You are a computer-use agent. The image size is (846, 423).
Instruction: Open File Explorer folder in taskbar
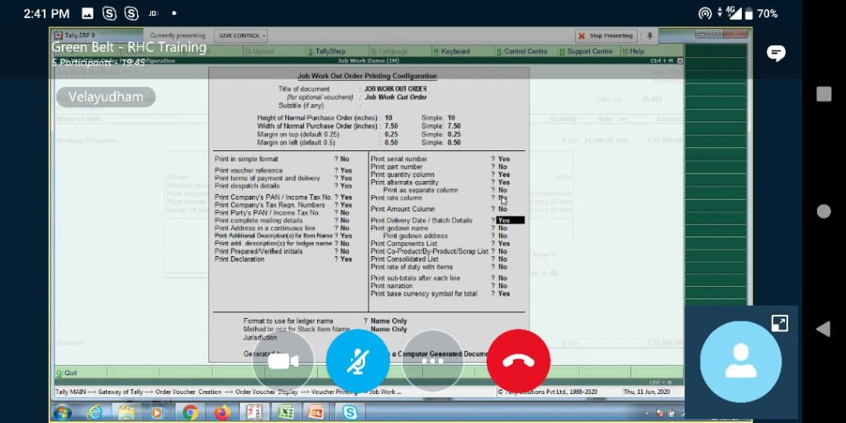coord(126,413)
